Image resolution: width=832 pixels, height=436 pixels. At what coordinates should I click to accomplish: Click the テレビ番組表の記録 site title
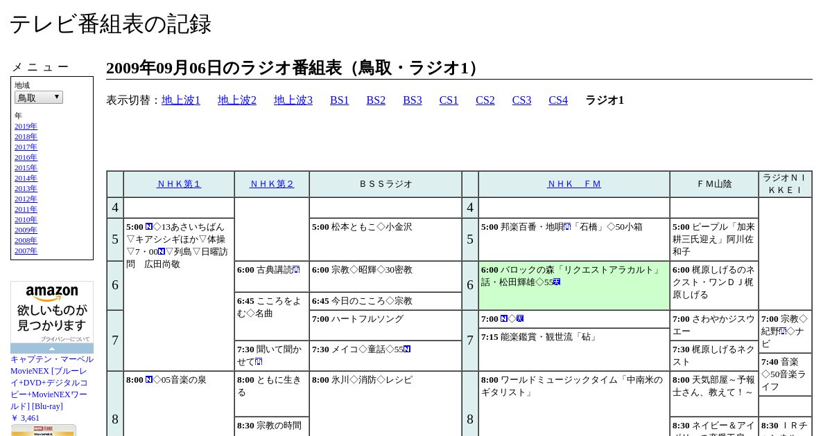(110, 24)
